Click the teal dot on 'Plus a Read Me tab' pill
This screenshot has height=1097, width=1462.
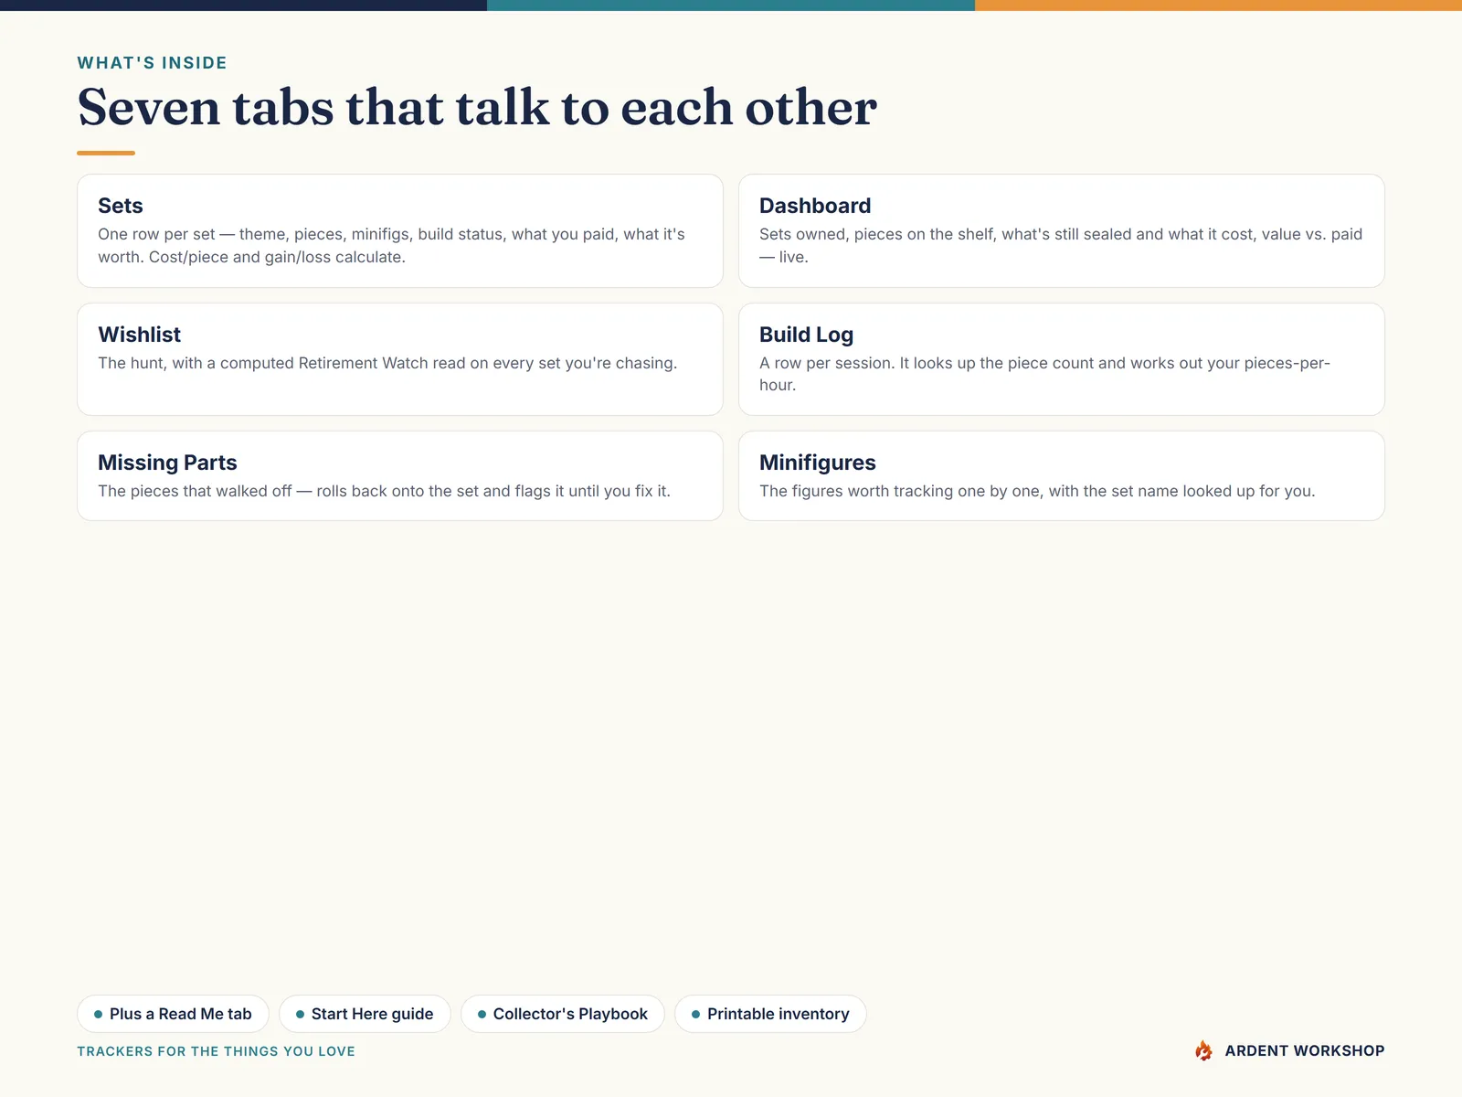pos(98,1015)
